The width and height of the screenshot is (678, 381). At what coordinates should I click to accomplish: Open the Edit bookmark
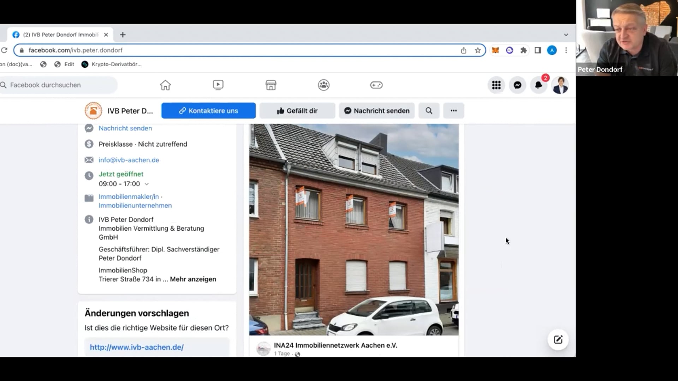coord(64,64)
